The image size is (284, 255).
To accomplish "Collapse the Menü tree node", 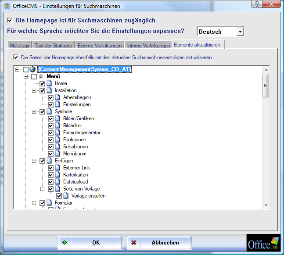I will [25, 76].
